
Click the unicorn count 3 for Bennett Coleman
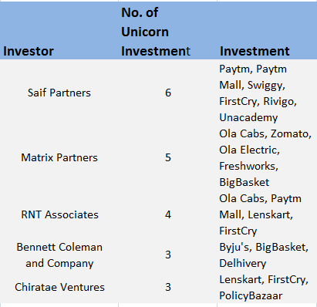point(167,255)
